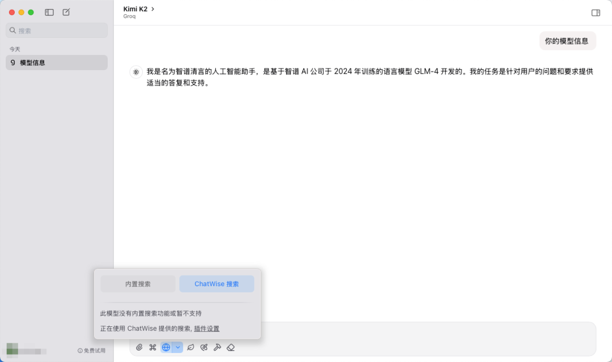This screenshot has height=362, width=612.
Task: Toggle the left sidebar panel icon
Action: 49,12
